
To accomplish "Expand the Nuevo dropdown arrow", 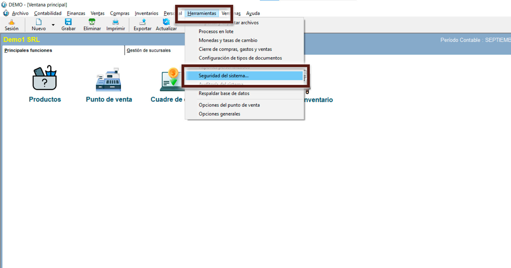I will click(53, 25).
